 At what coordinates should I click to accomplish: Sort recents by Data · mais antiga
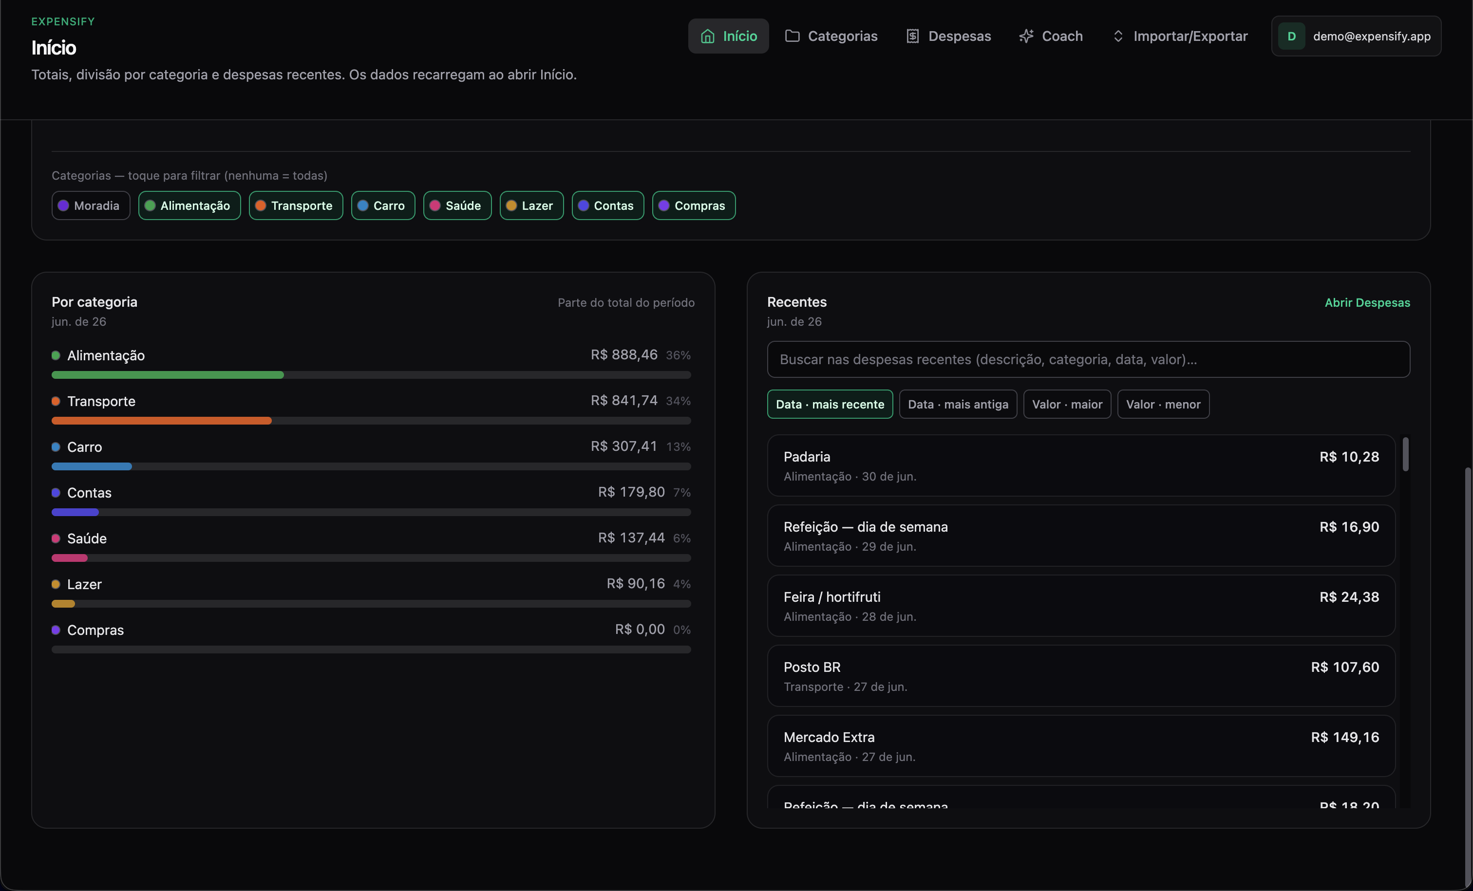tap(958, 404)
